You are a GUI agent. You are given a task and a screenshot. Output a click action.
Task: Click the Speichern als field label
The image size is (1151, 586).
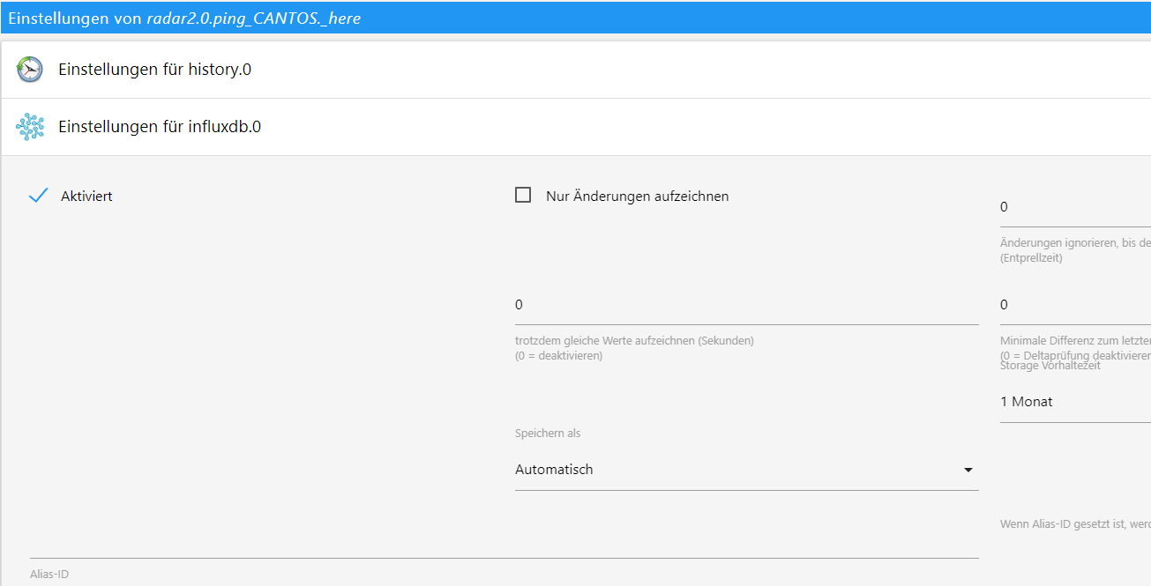pyautogui.click(x=548, y=434)
